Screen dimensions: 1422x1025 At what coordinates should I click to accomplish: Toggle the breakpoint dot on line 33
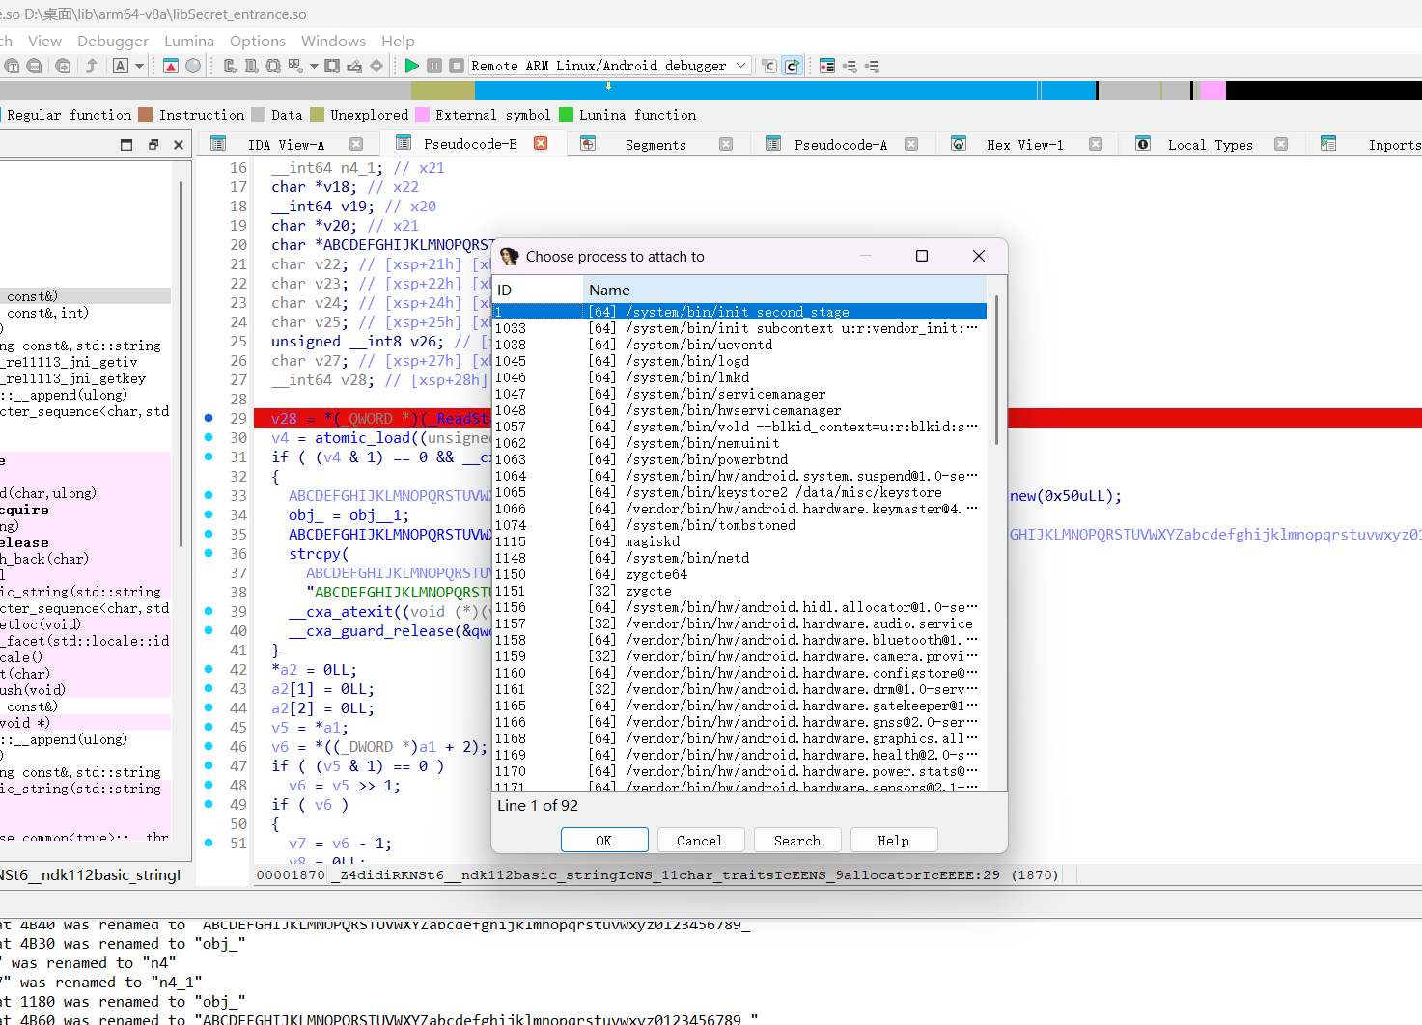click(209, 495)
